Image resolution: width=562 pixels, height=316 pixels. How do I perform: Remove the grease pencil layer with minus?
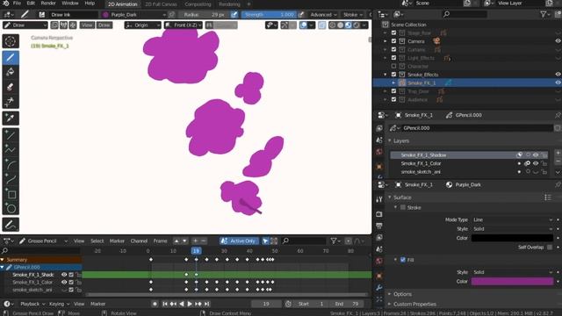pos(558,161)
